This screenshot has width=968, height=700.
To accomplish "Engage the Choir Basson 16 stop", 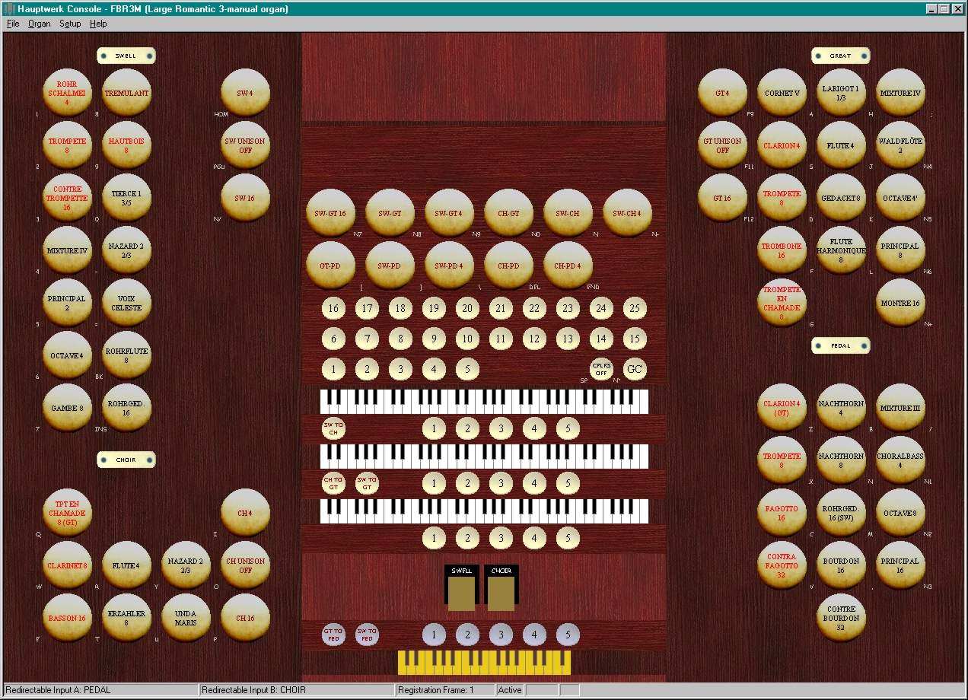I will click(67, 618).
